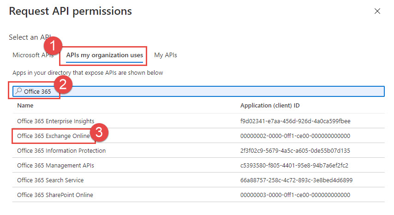Click the magnifier icon in search box
This screenshot has width=394, height=215.
[18, 91]
